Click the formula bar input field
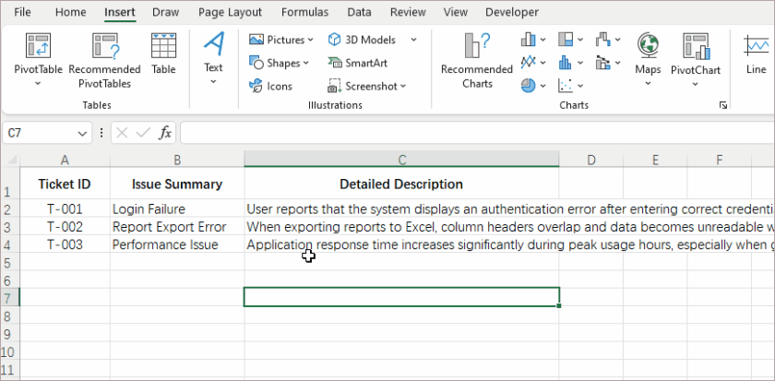 tap(461, 133)
